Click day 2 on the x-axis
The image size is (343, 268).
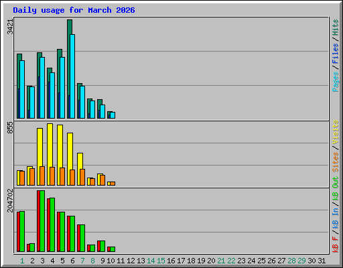click(x=32, y=261)
